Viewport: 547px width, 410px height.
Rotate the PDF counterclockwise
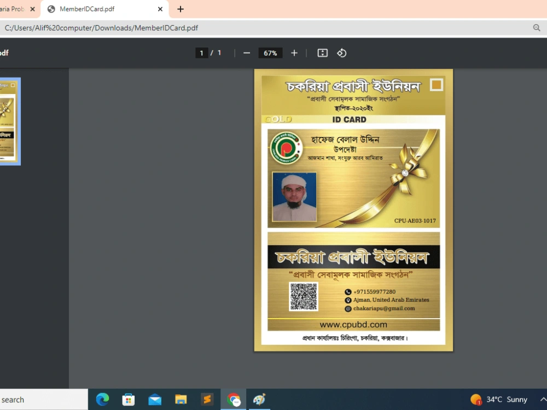coord(341,53)
